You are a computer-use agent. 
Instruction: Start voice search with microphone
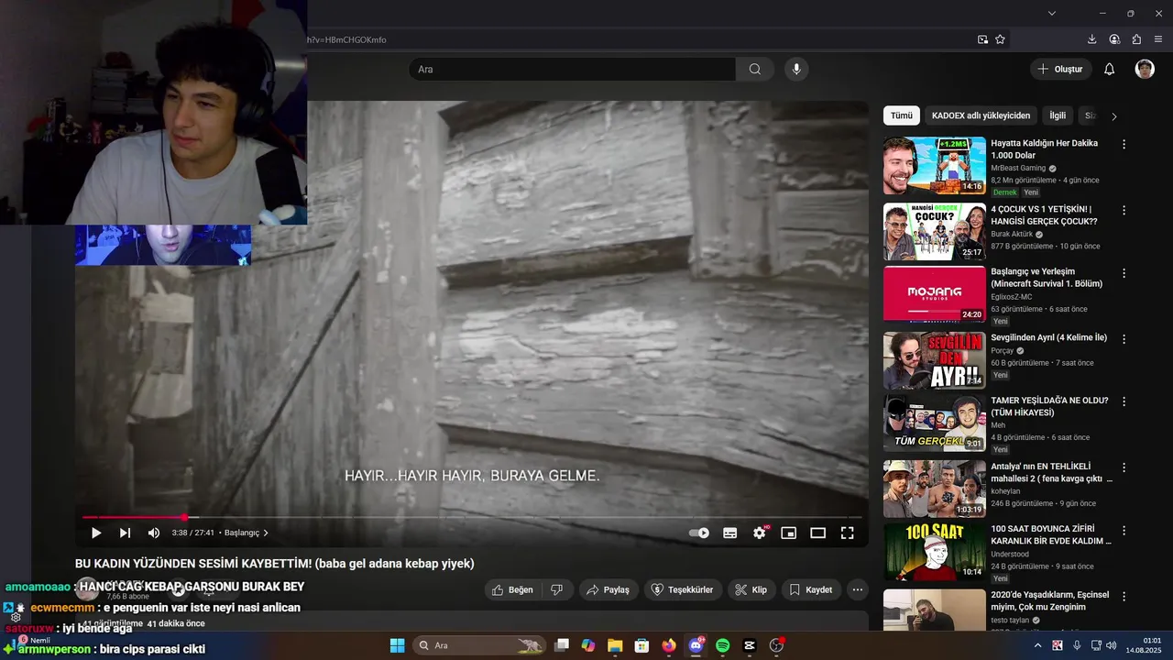click(796, 69)
